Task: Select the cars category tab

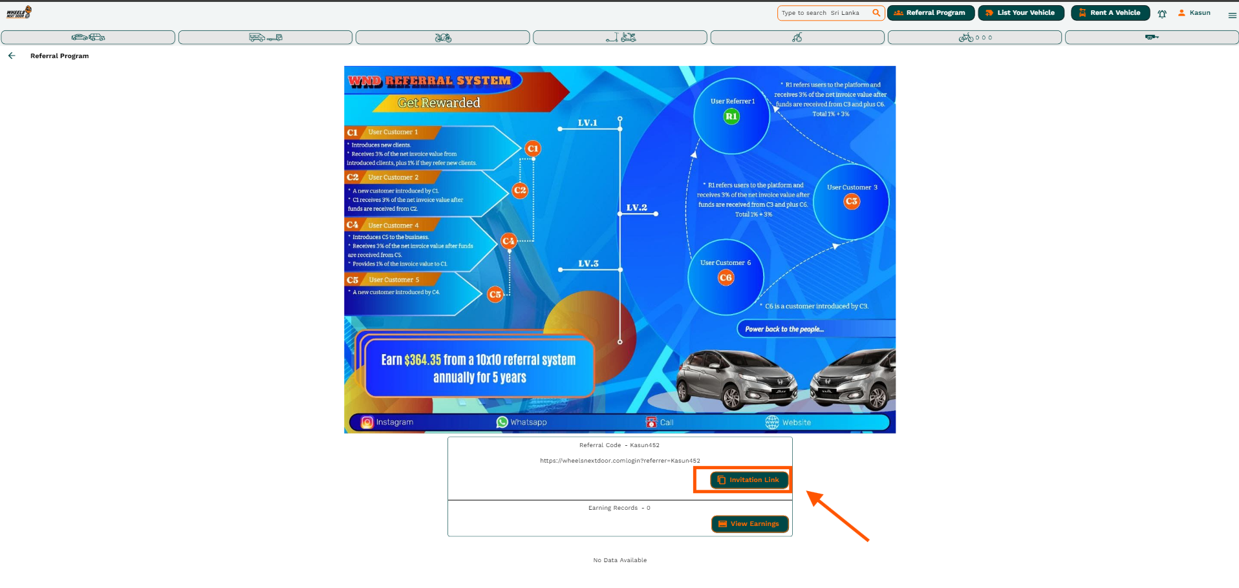Action: [x=88, y=37]
